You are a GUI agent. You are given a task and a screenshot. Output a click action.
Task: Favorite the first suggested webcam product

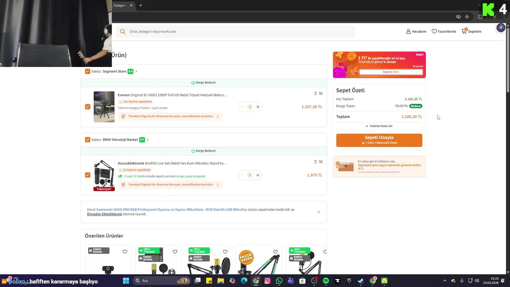[125, 252]
